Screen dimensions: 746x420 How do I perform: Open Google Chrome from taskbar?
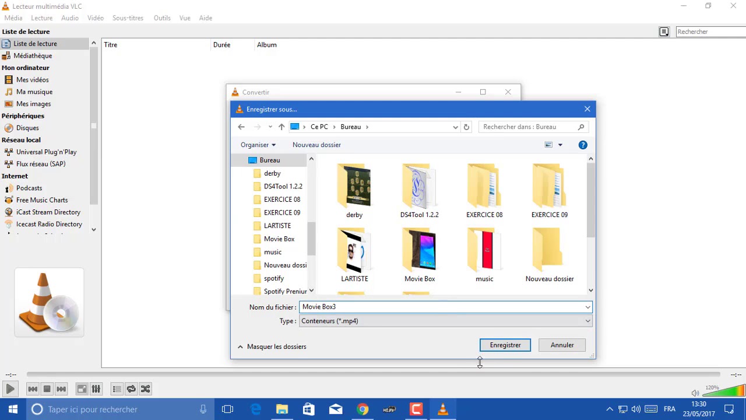tap(363, 409)
